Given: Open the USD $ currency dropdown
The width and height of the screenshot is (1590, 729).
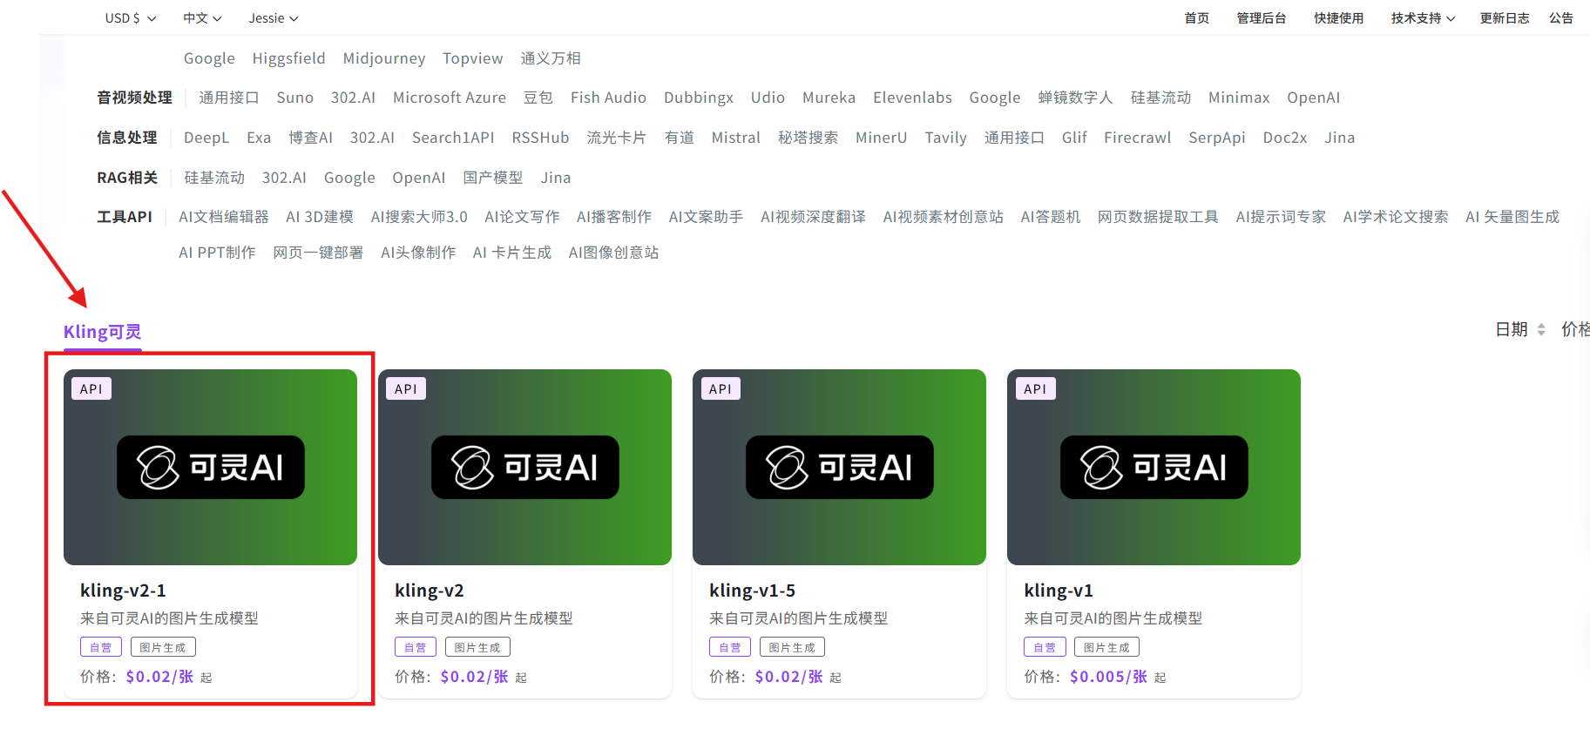Looking at the screenshot, I should coord(131,18).
